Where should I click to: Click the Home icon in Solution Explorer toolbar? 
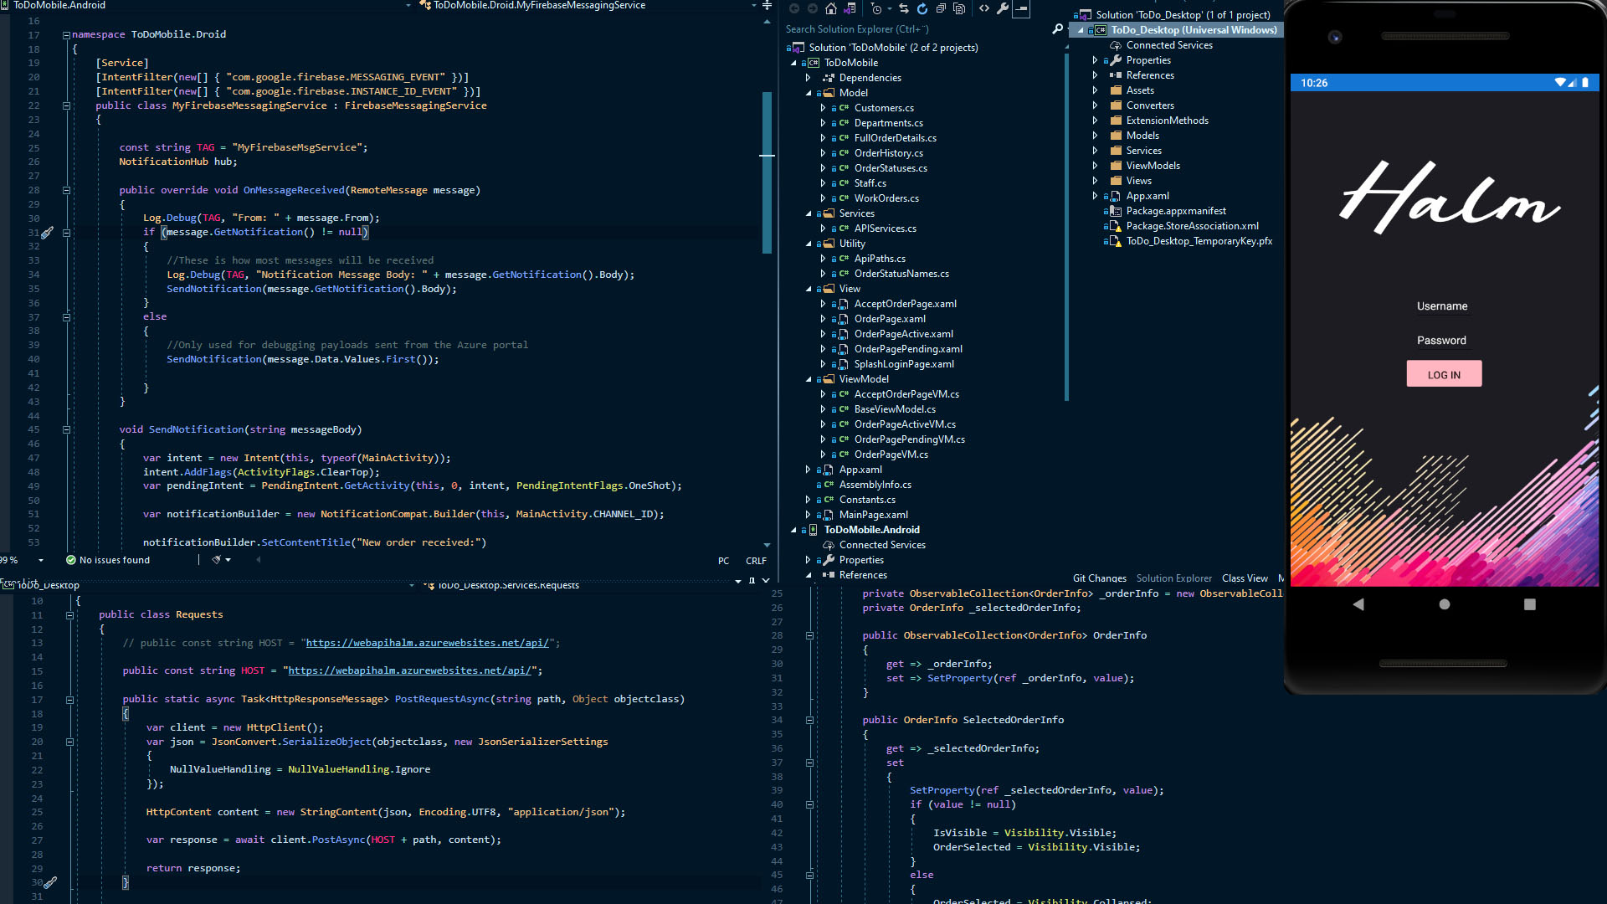pos(831,8)
